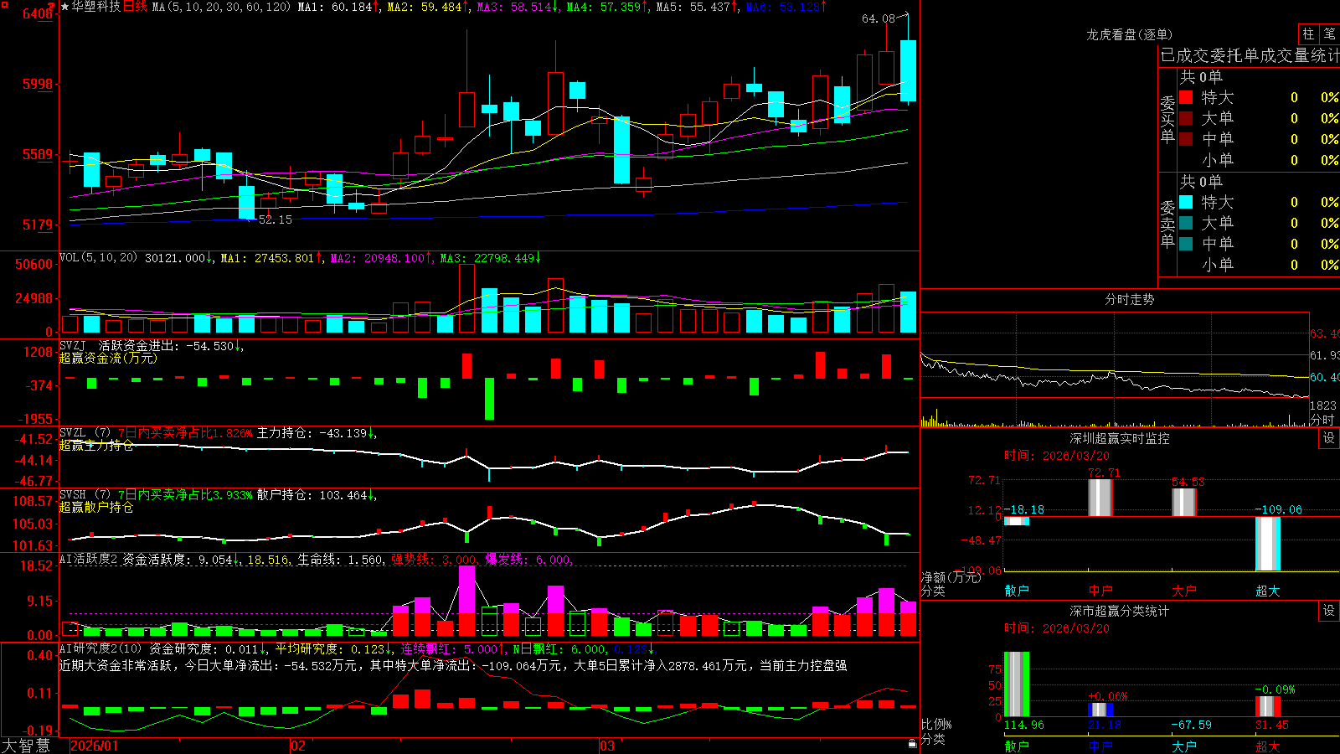The height and width of the screenshot is (754, 1340).
Task: Click the 小单 row under 委卖单
Action: [1259, 265]
